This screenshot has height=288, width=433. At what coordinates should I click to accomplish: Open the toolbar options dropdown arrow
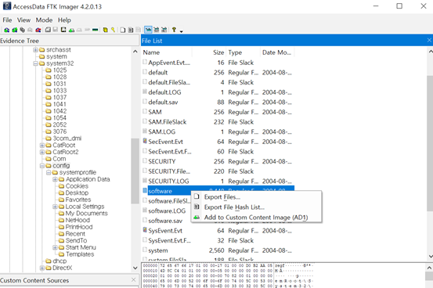pos(181,31)
